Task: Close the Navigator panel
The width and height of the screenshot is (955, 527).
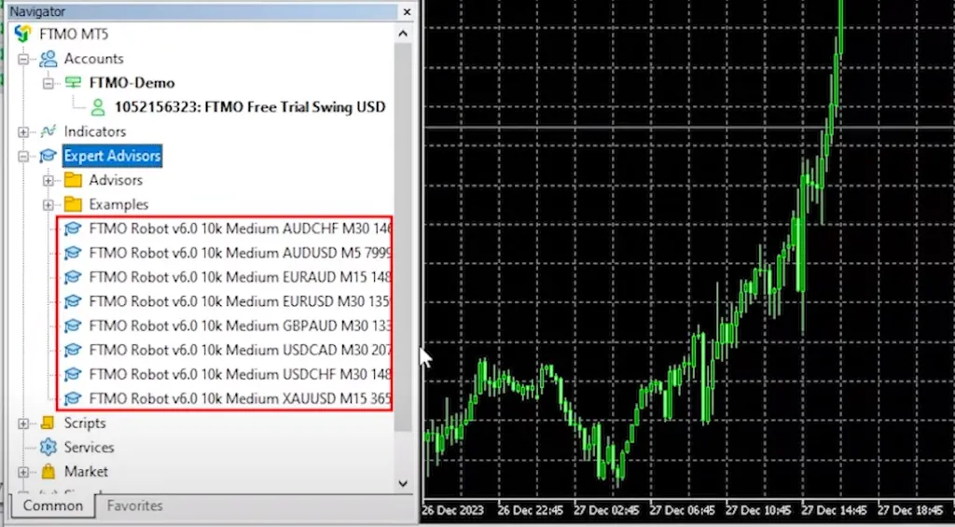Action: coord(407,11)
